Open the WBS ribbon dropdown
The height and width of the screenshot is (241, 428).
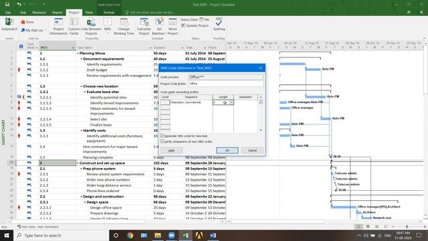point(108,33)
